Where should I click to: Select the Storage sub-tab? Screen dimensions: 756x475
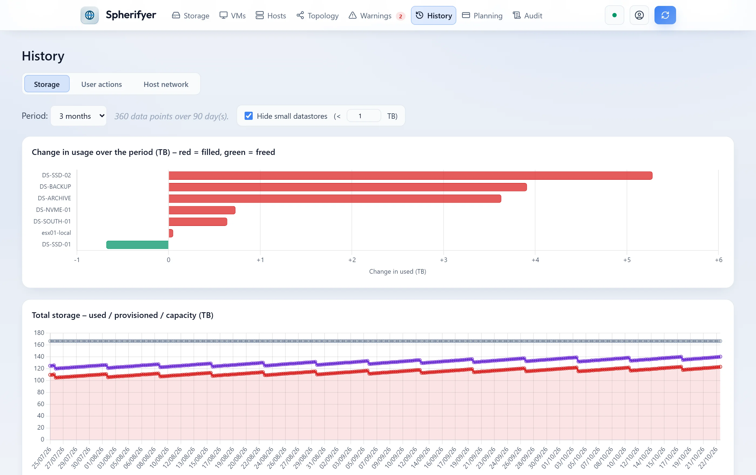pos(47,84)
